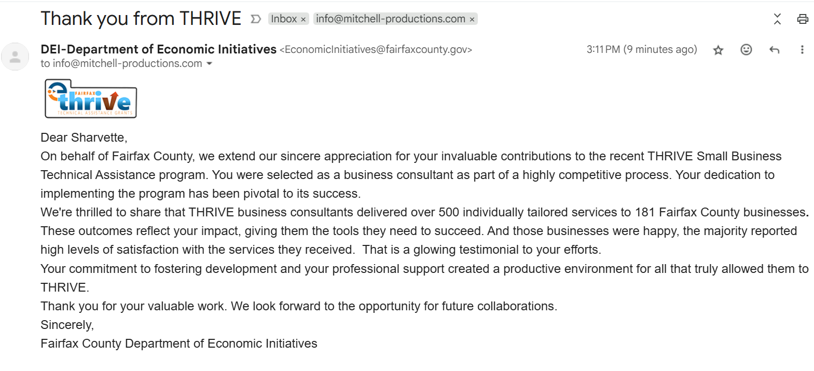The height and width of the screenshot is (371, 814).
Task: Click the signature line 'Fairfax County Department of Economic Initiatives'
Action: click(x=179, y=343)
